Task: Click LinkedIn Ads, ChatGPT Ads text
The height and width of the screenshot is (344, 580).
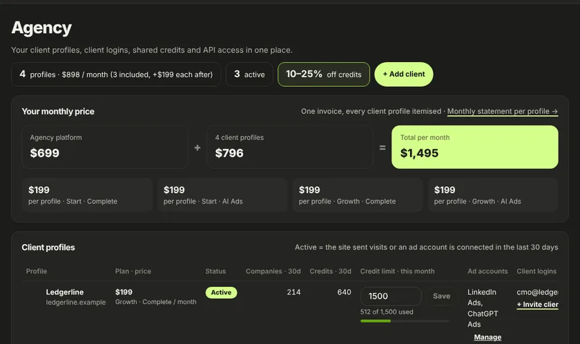Action: [483, 308]
